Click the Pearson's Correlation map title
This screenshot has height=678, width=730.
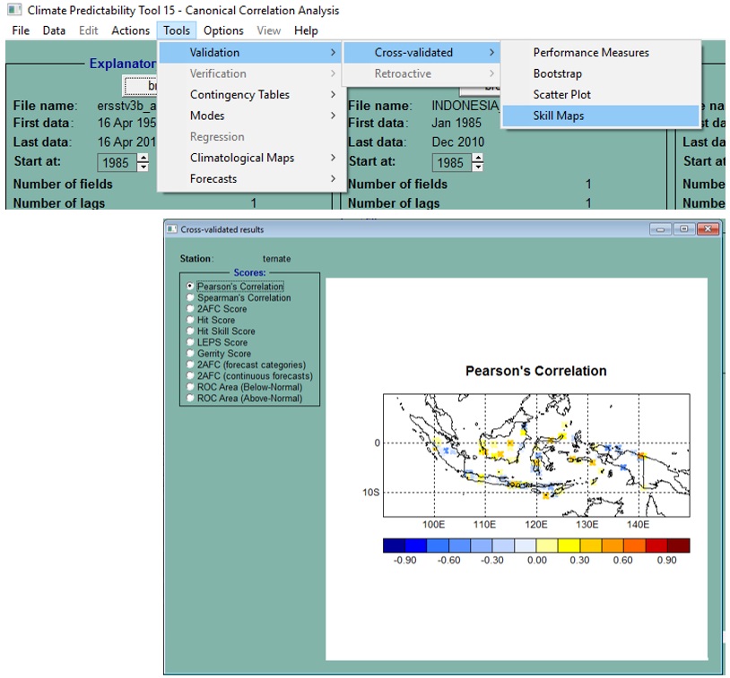click(x=536, y=371)
